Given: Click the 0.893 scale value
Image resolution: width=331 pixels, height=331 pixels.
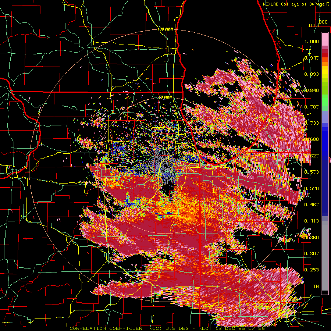Looking at the screenshot, I should (312, 74).
